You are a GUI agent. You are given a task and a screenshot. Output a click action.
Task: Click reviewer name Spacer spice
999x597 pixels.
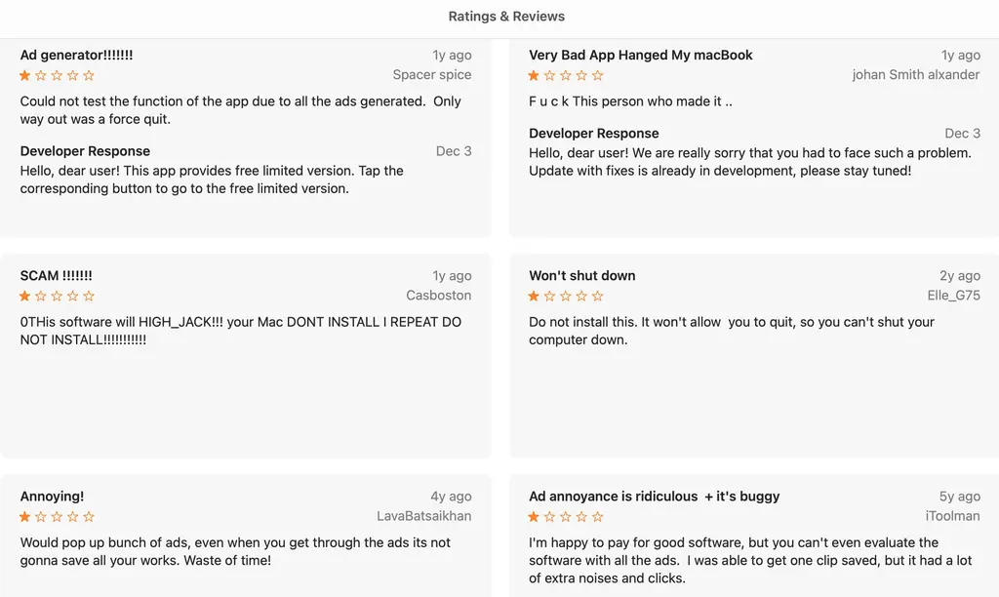click(x=431, y=75)
